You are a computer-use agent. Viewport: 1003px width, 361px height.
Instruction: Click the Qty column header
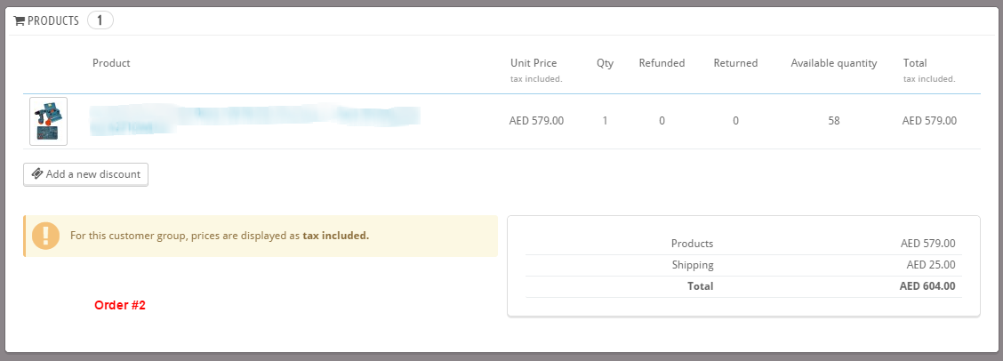point(605,63)
